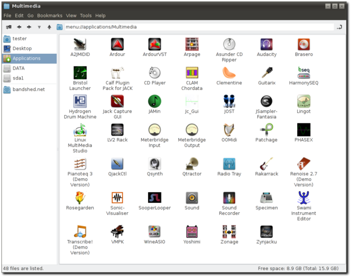This screenshot has height=277, width=351.
Task: Select the Specimen sampler icon
Action: pos(266,198)
